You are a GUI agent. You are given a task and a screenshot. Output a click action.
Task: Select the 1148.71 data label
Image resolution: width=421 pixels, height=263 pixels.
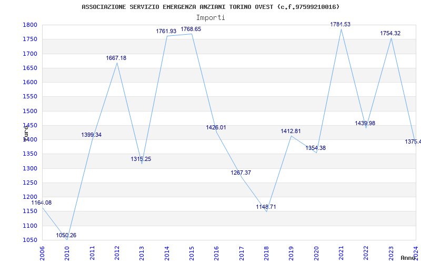[266, 207]
